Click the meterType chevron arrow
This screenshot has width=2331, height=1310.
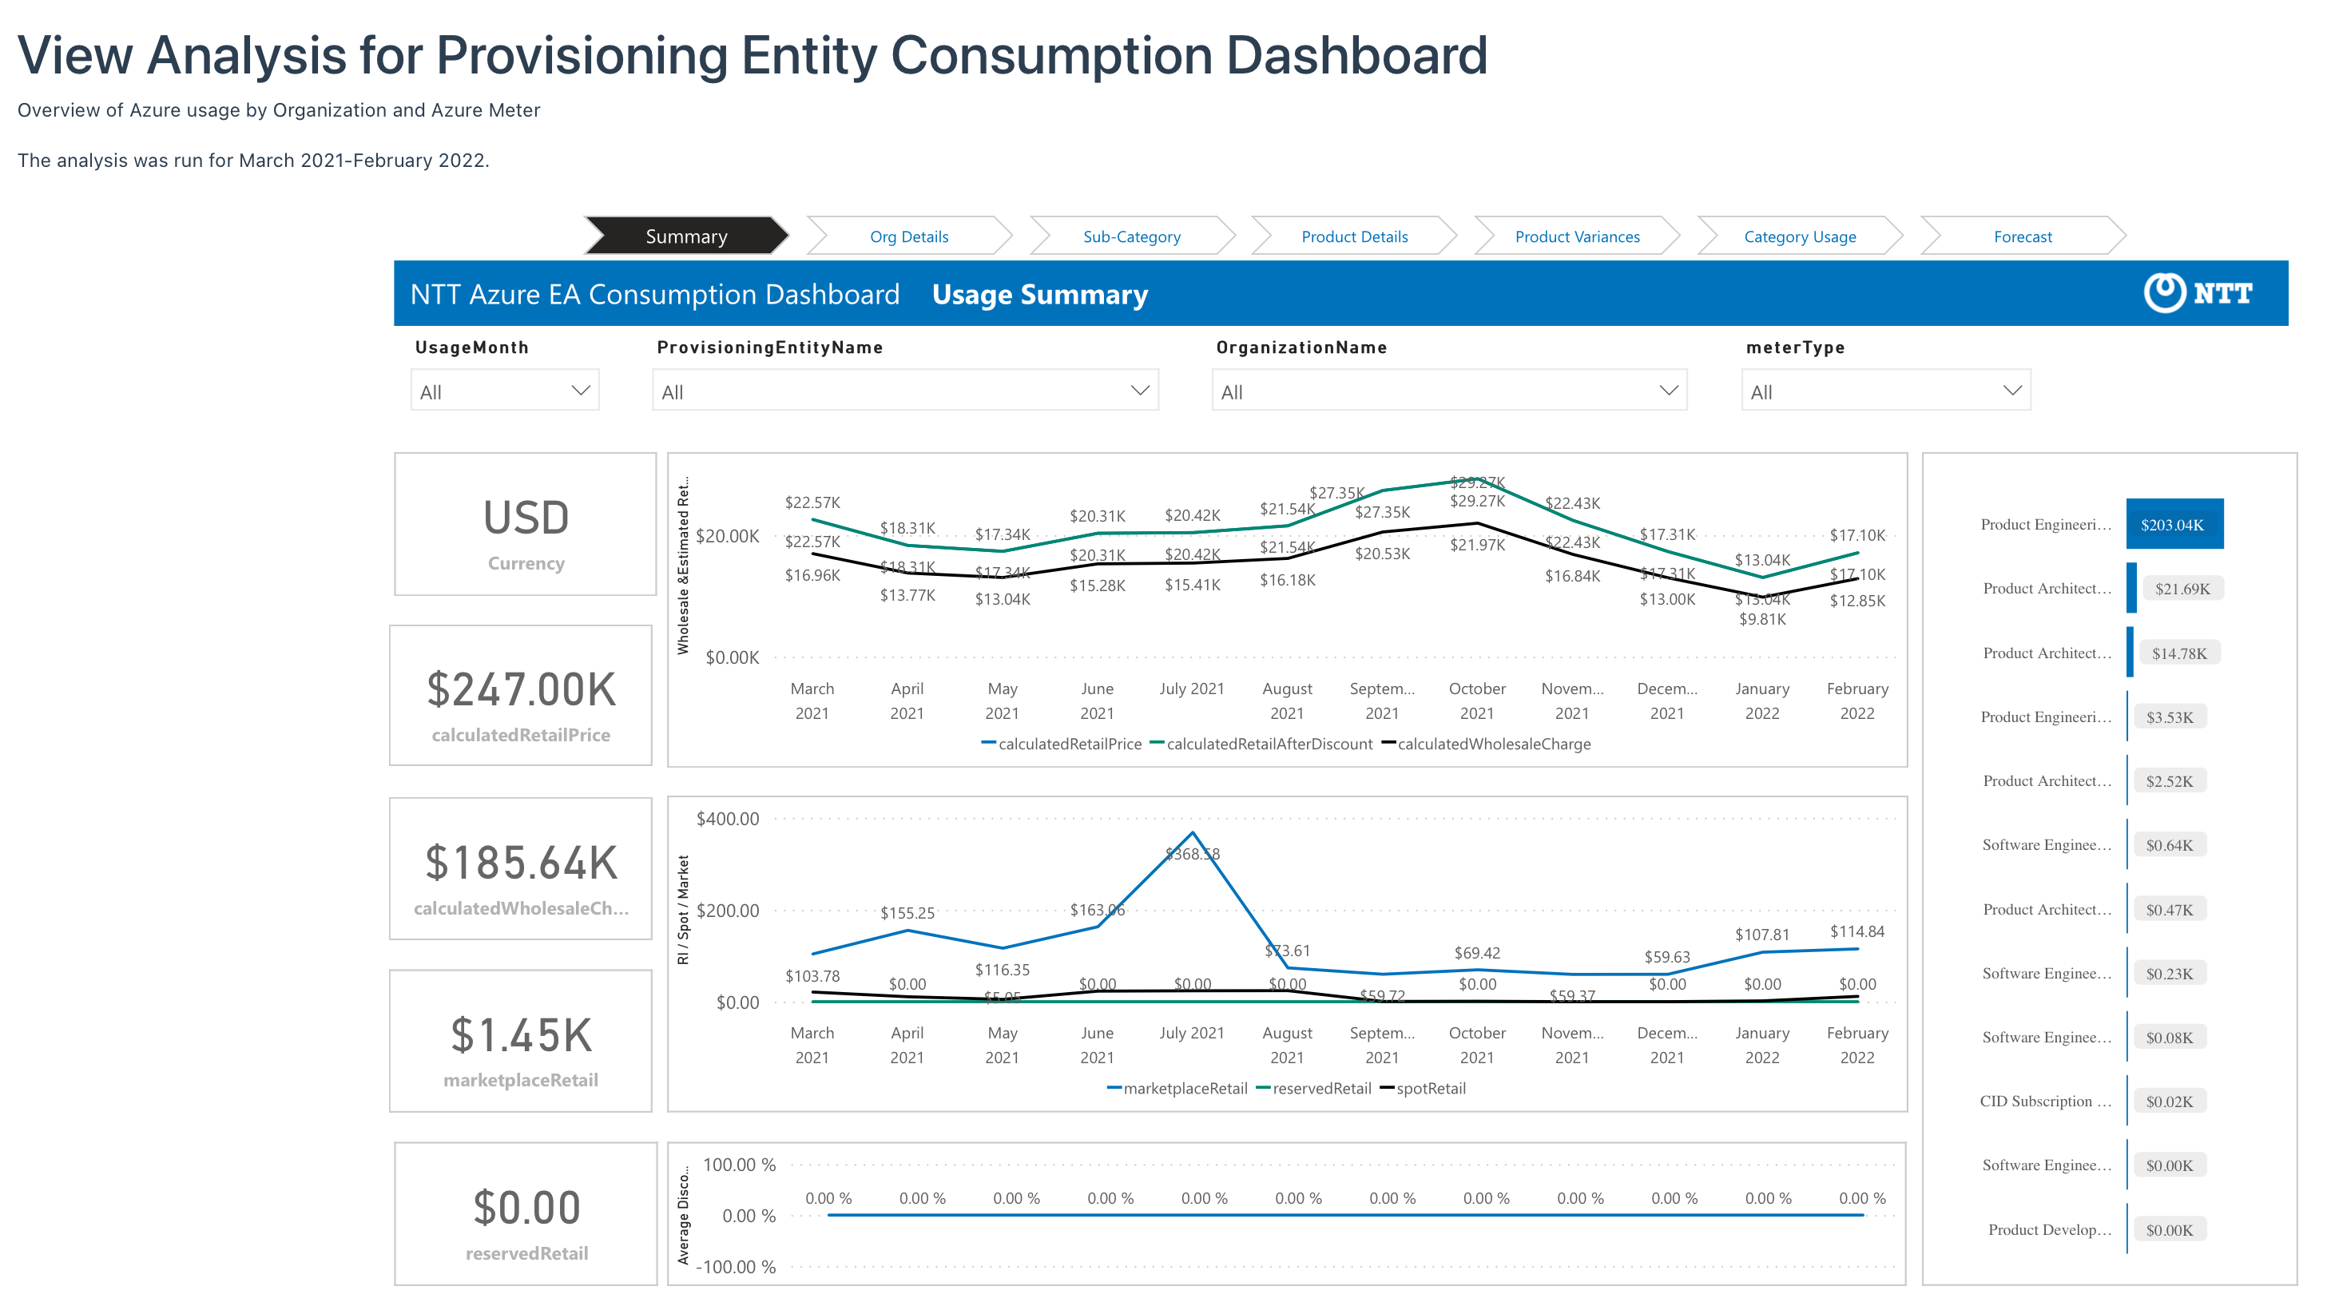click(2012, 391)
